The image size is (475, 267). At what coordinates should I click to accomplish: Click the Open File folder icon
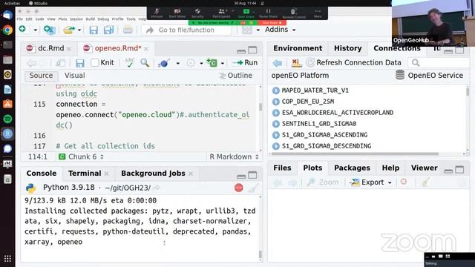69,30
